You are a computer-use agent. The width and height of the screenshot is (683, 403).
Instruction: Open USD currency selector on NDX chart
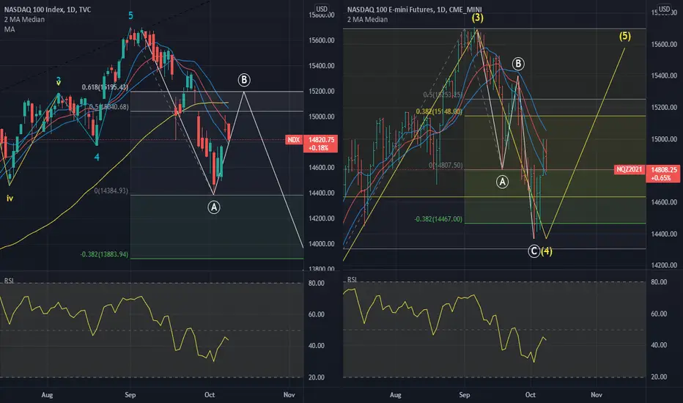point(322,9)
